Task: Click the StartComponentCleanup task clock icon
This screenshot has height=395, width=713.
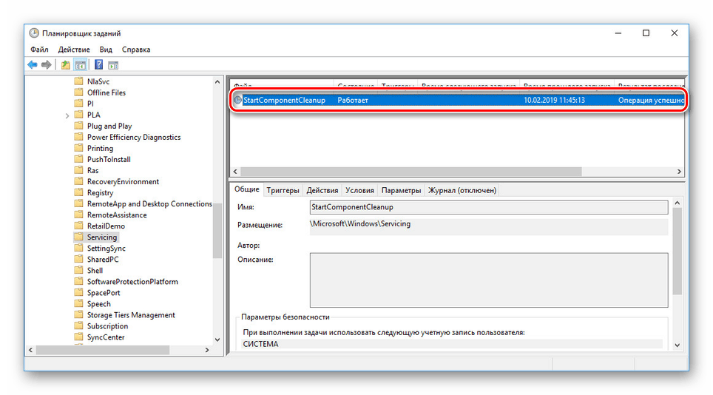Action: click(238, 100)
